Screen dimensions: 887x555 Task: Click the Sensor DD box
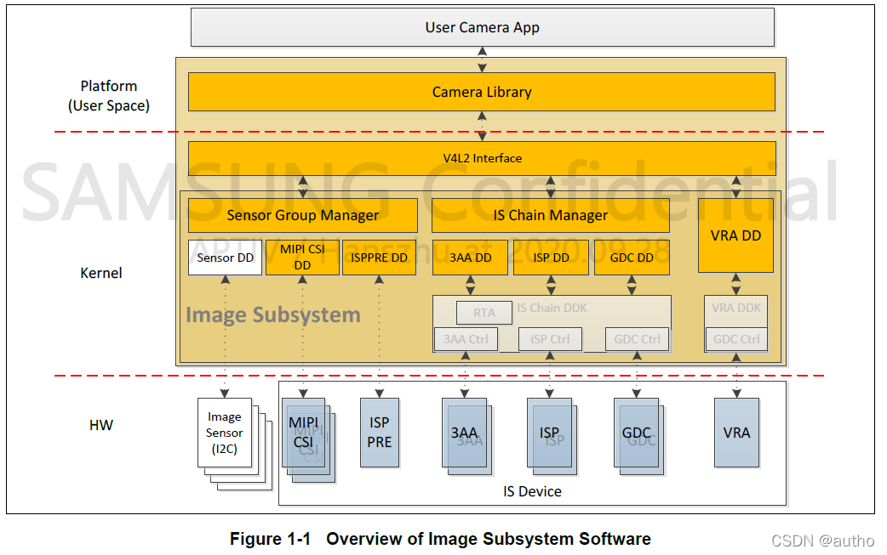(x=225, y=258)
